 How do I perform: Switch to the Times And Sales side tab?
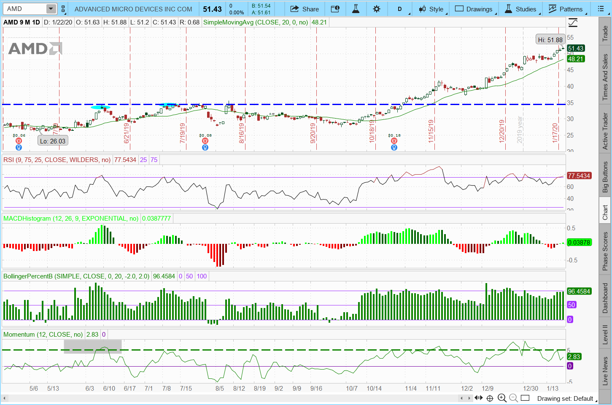605,77
